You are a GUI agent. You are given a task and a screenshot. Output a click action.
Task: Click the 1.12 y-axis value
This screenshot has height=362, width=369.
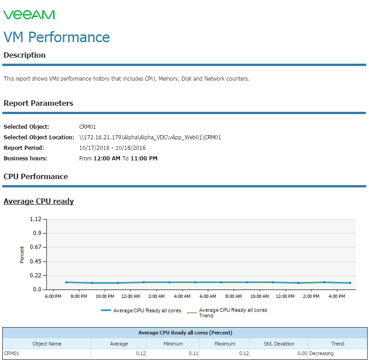(36, 219)
